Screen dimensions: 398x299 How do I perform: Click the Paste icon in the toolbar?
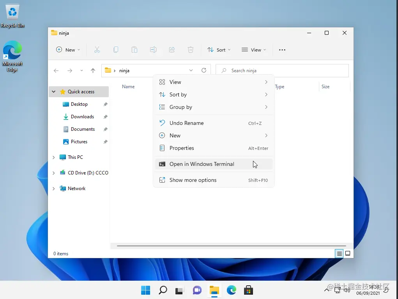coord(134,50)
